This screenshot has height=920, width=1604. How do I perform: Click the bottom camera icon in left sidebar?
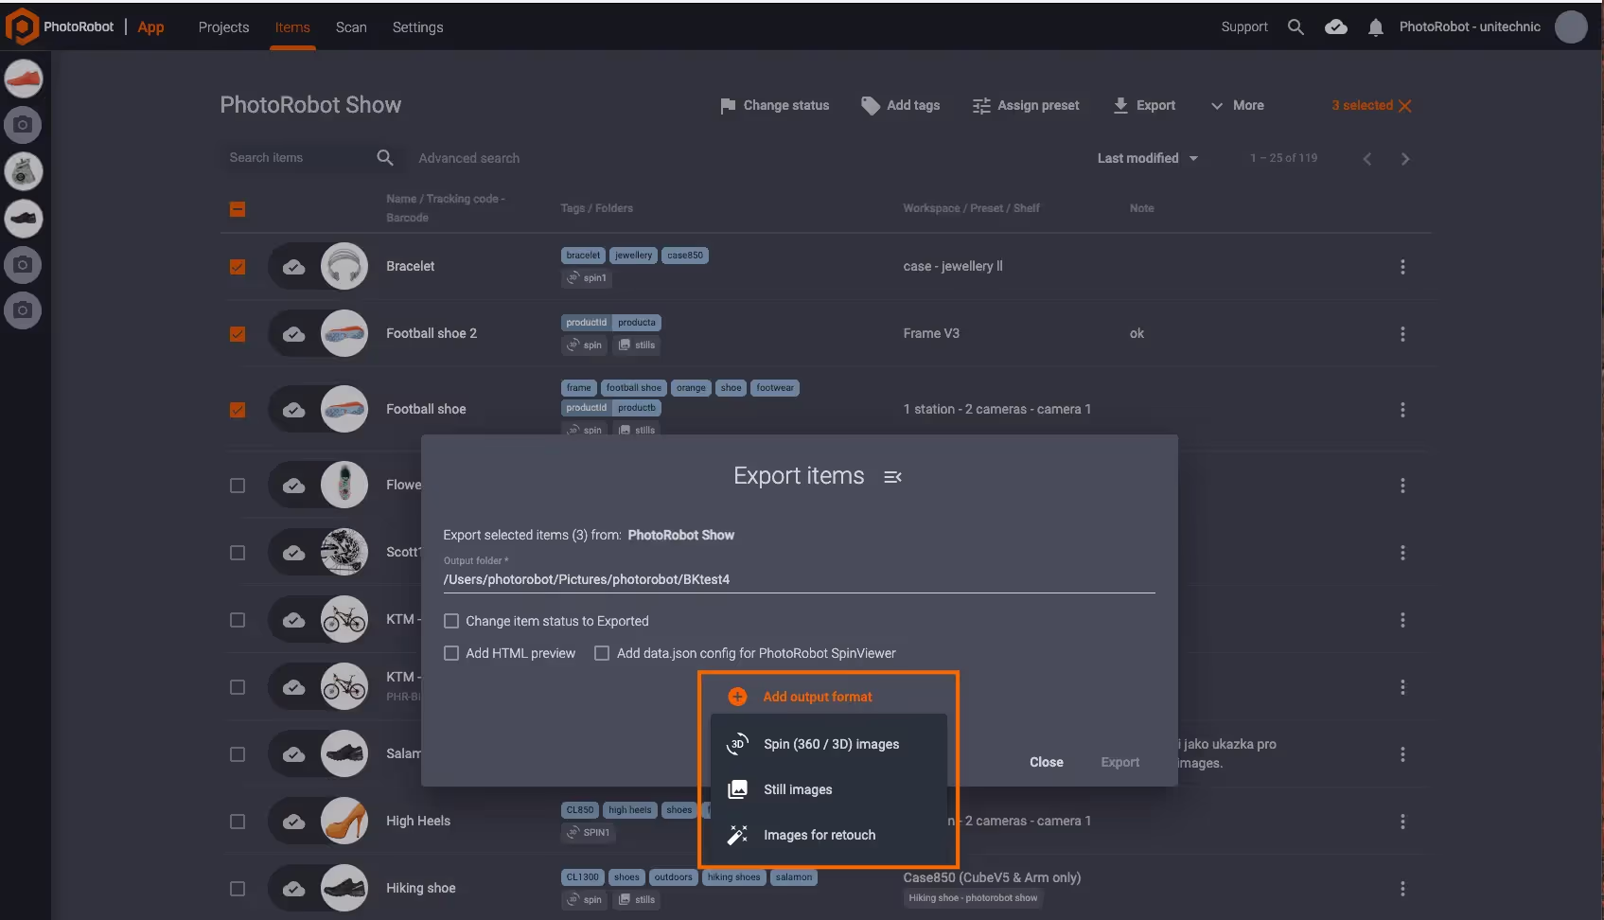click(x=24, y=310)
